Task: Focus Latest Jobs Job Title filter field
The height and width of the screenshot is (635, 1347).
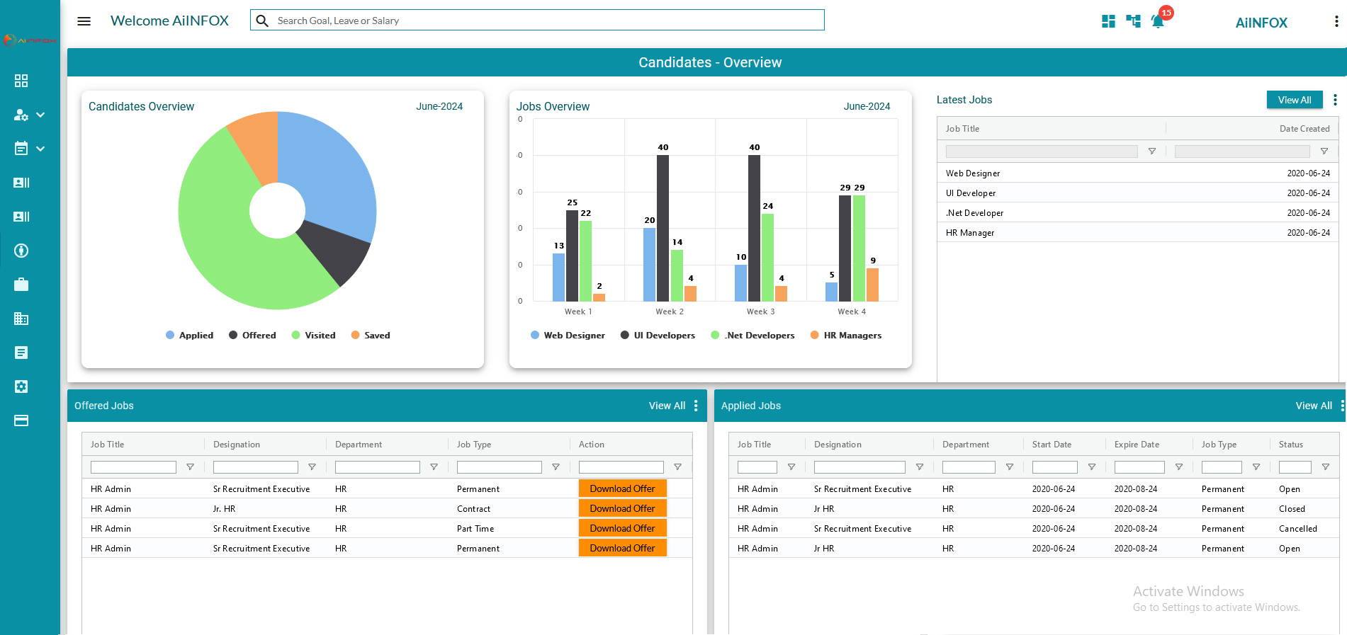Action: click(1042, 151)
